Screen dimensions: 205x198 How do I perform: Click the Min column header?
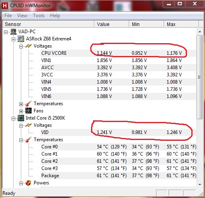[x=146, y=24]
